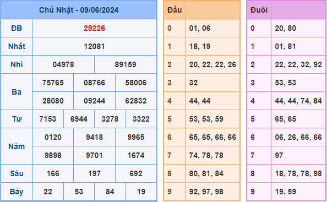Click the Đuôi cell "19, 59"

point(298,192)
